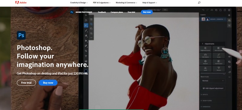
Task: Open the layer stack view icon
Action: (x=229, y=15)
